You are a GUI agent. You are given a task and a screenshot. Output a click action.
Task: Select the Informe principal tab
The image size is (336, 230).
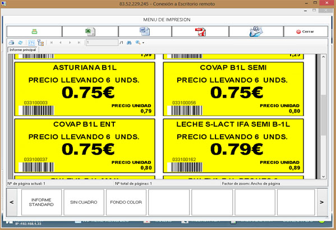(x=22, y=50)
